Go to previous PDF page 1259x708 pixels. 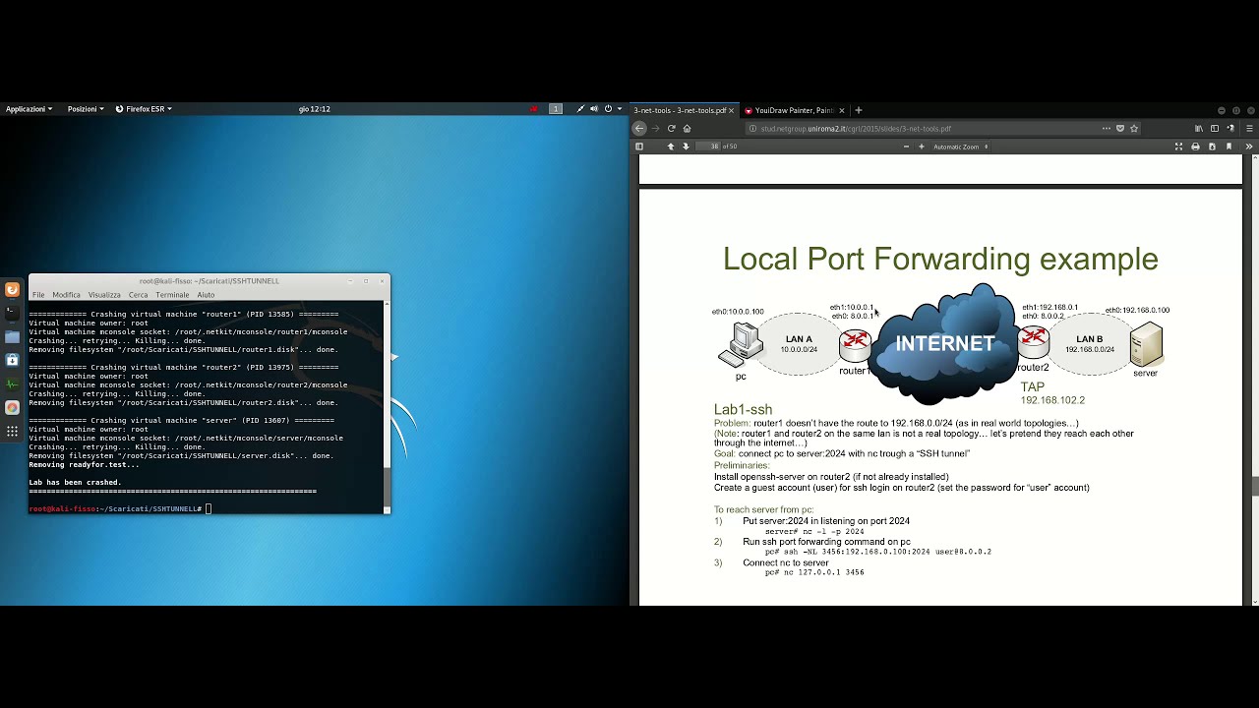click(x=671, y=147)
